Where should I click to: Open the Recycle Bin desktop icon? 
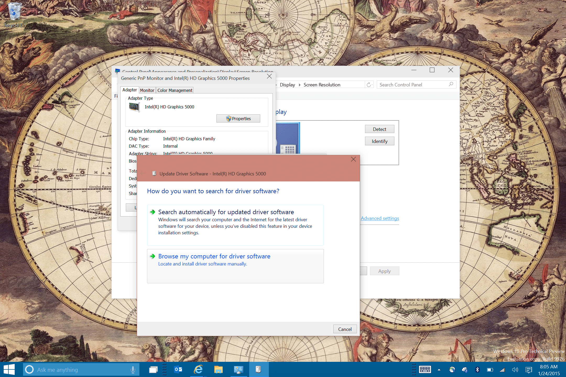pyautogui.click(x=15, y=15)
